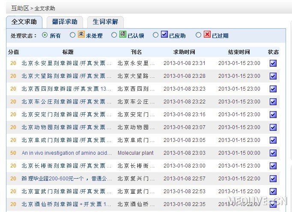Select the 未处理 radio button
Image resolution: width=292 pixels, height=212 pixels.
(x=72, y=35)
